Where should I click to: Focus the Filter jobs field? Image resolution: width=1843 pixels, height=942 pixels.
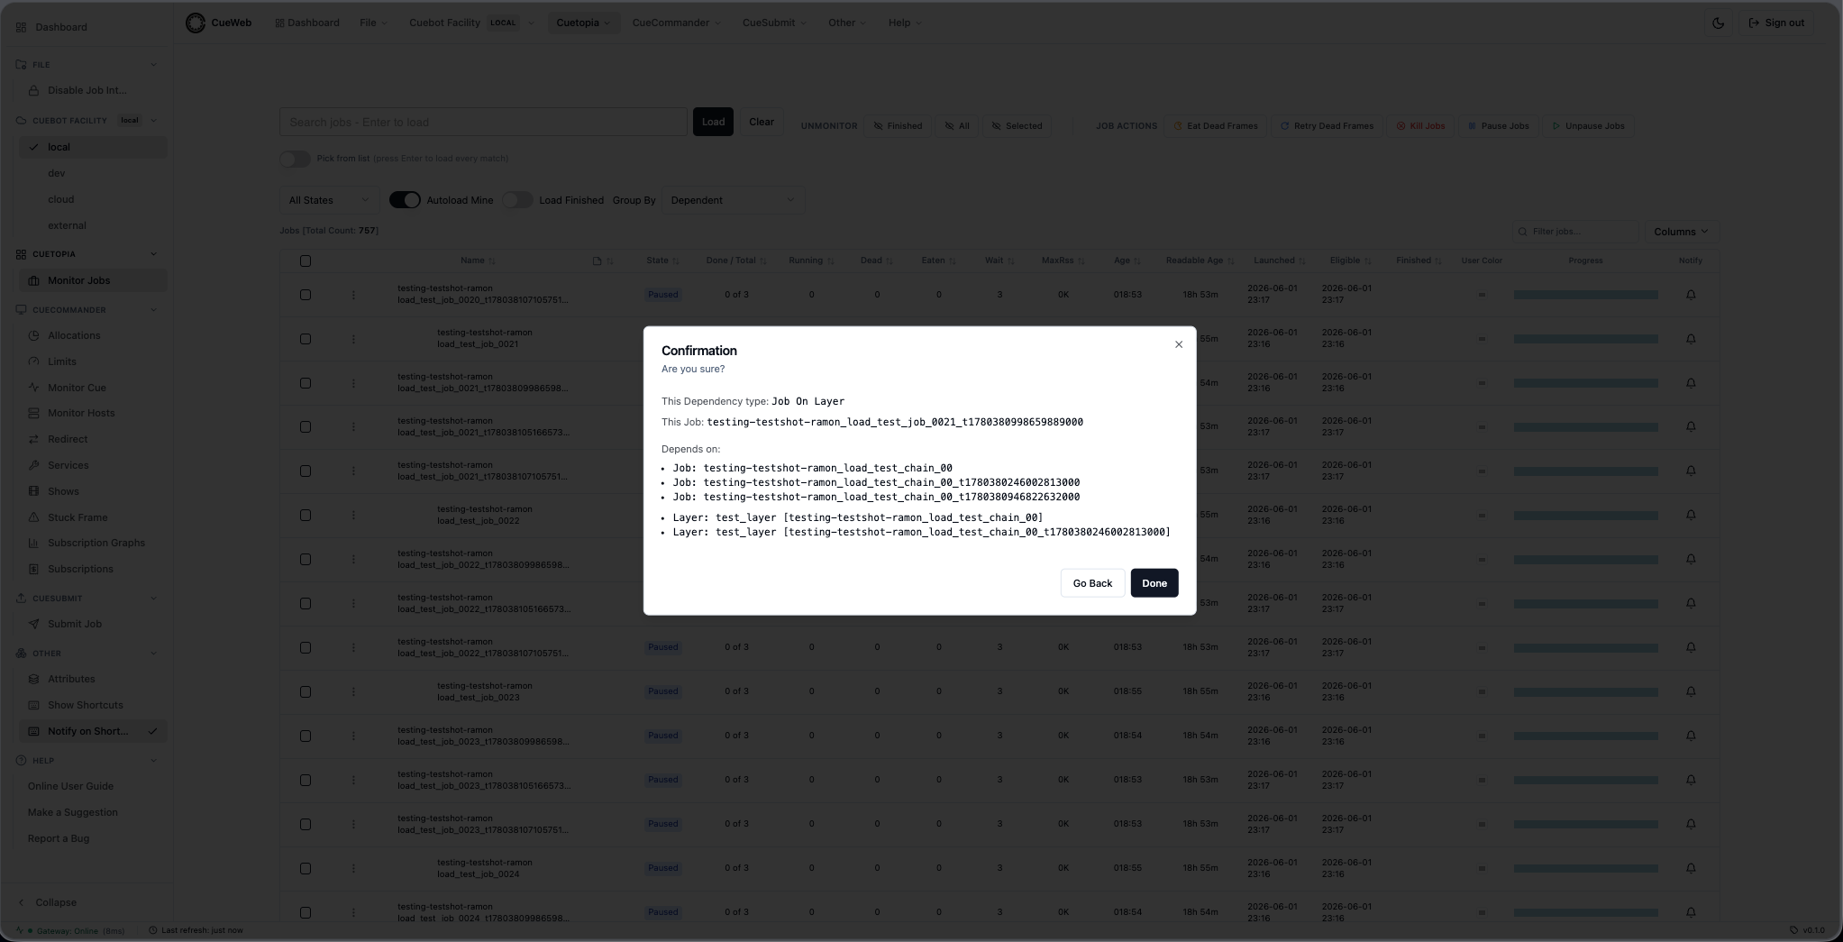tap(1575, 232)
